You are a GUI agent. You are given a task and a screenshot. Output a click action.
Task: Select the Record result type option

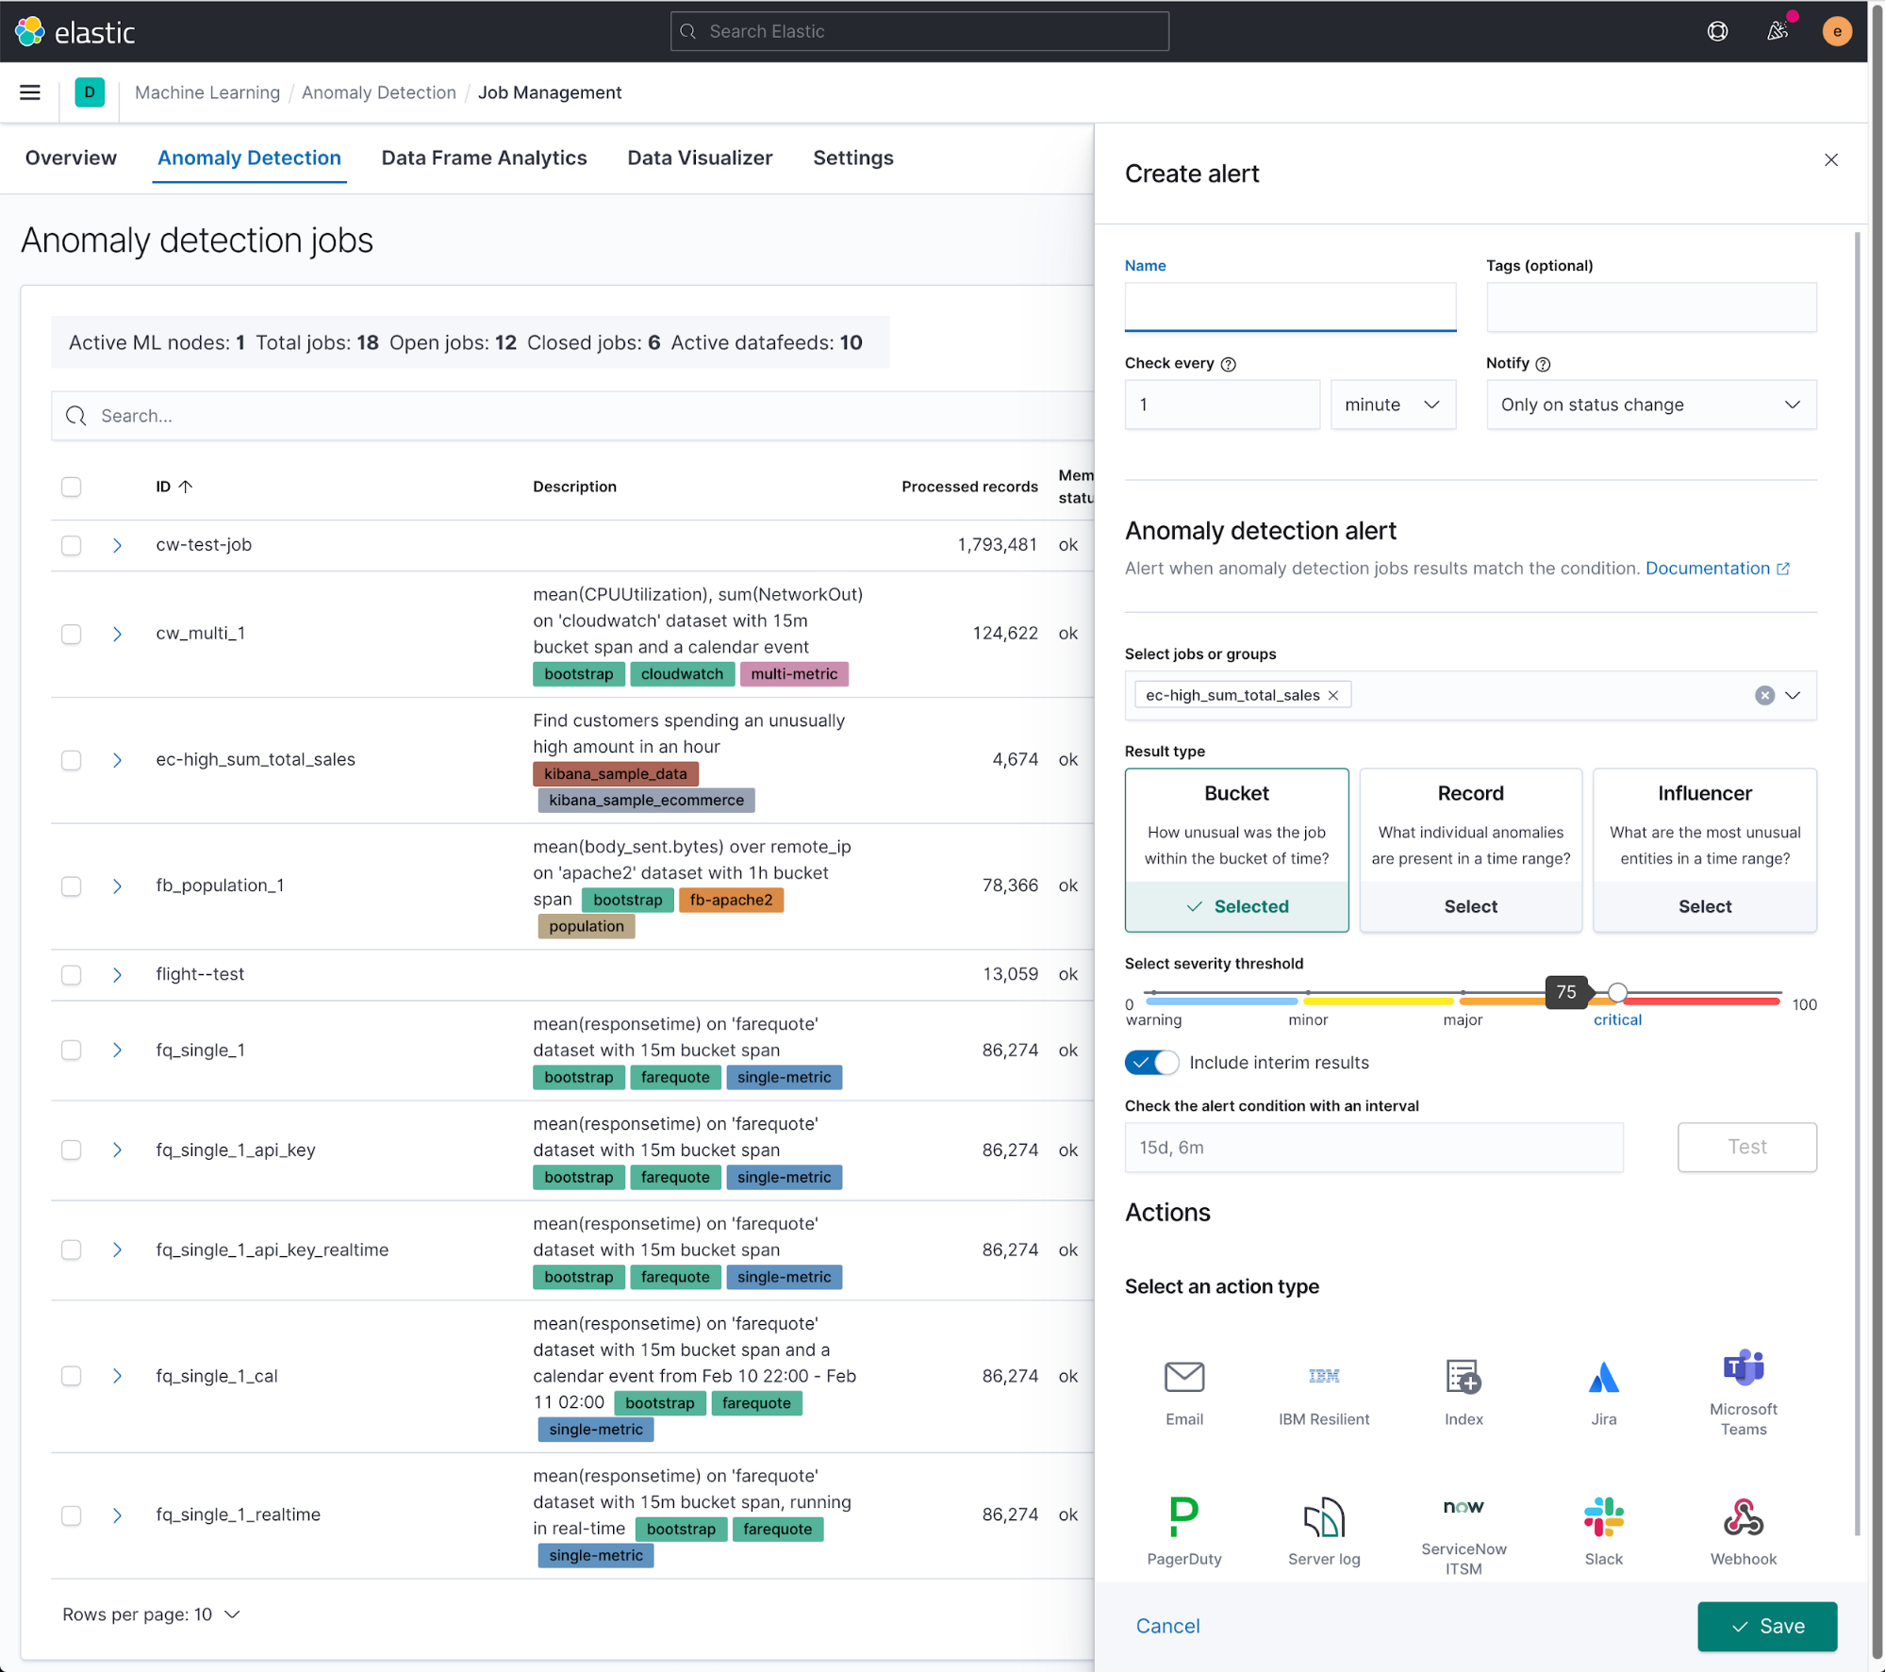point(1470,903)
